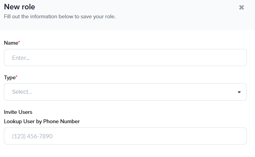The width and height of the screenshot is (255, 157).
Task: Expand role Type options list
Action: click(x=125, y=92)
